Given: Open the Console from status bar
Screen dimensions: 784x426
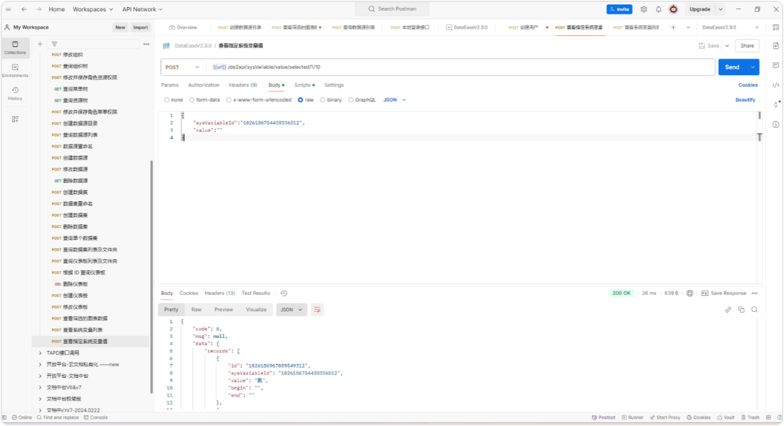Looking at the screenshot, I should (95, 418).
